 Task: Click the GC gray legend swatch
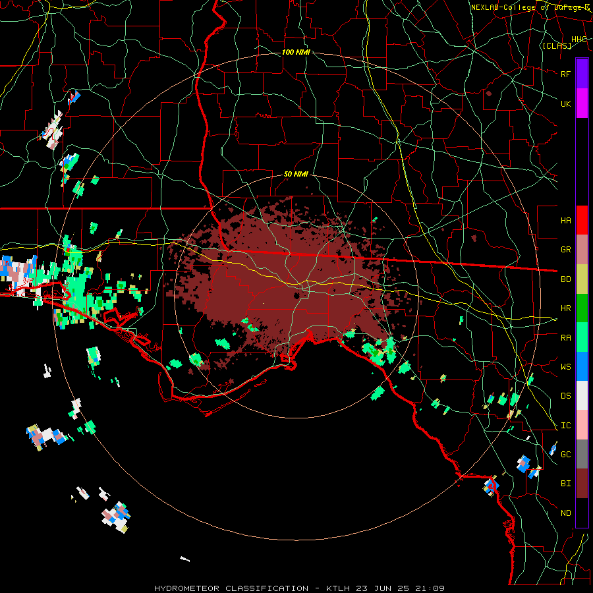click(582, 454)
